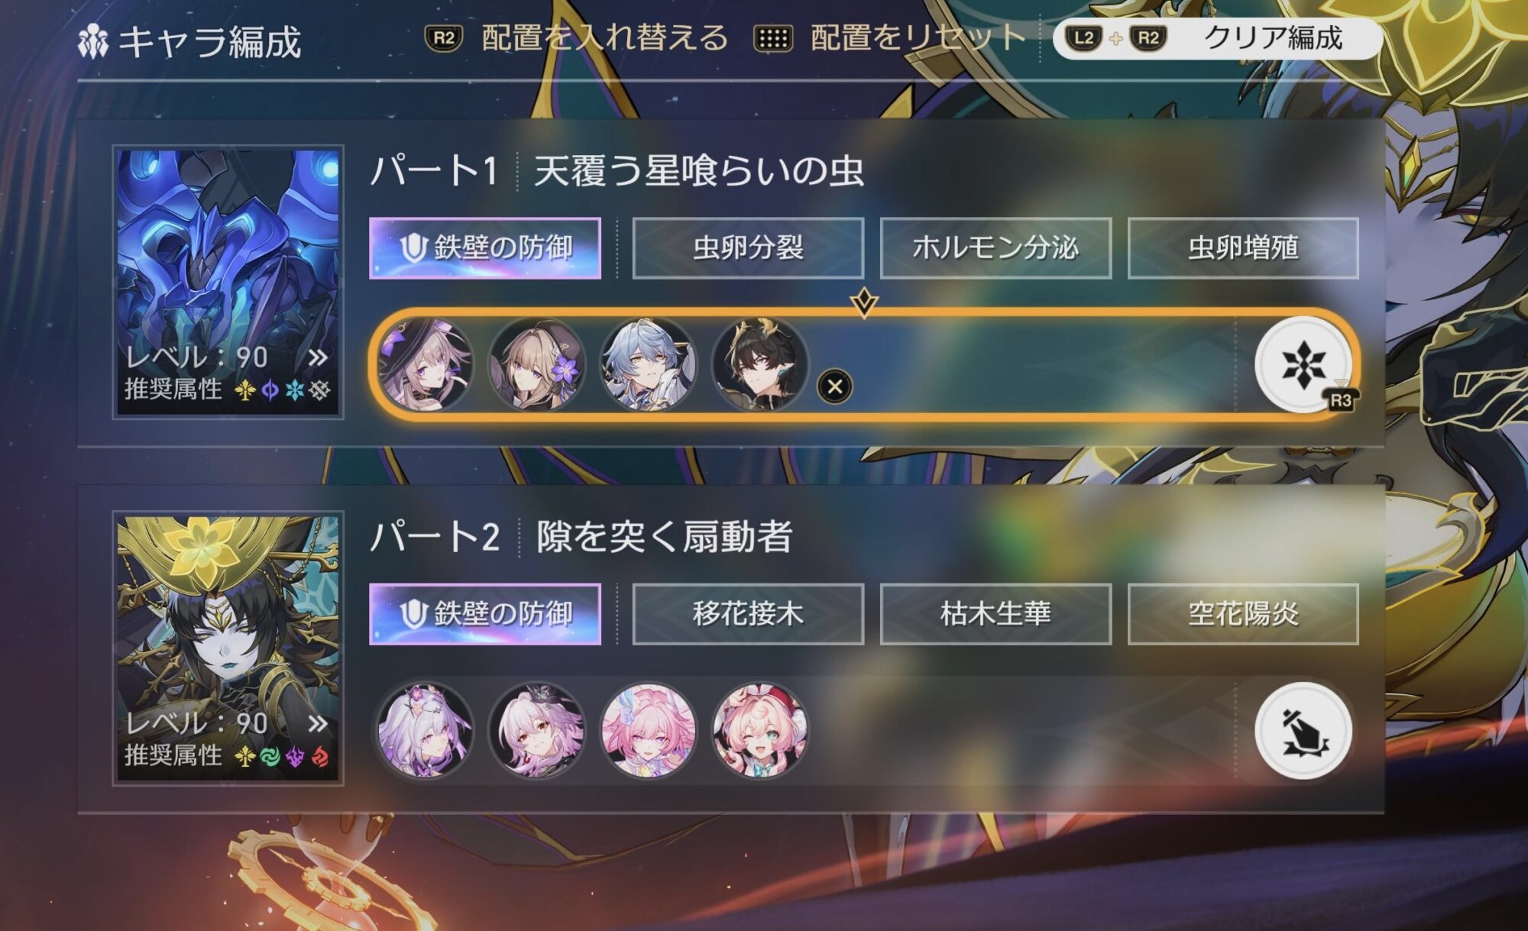Toggle 鉄壁の防御 in Part 1
Viewport: 1528px width, 931px height.
point(485,248)
